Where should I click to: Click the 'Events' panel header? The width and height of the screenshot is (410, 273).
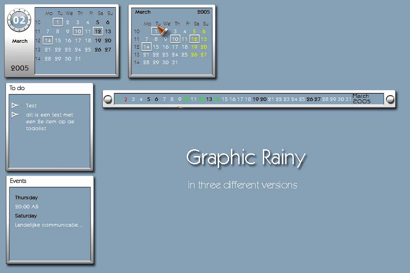[x=18, y=181]
